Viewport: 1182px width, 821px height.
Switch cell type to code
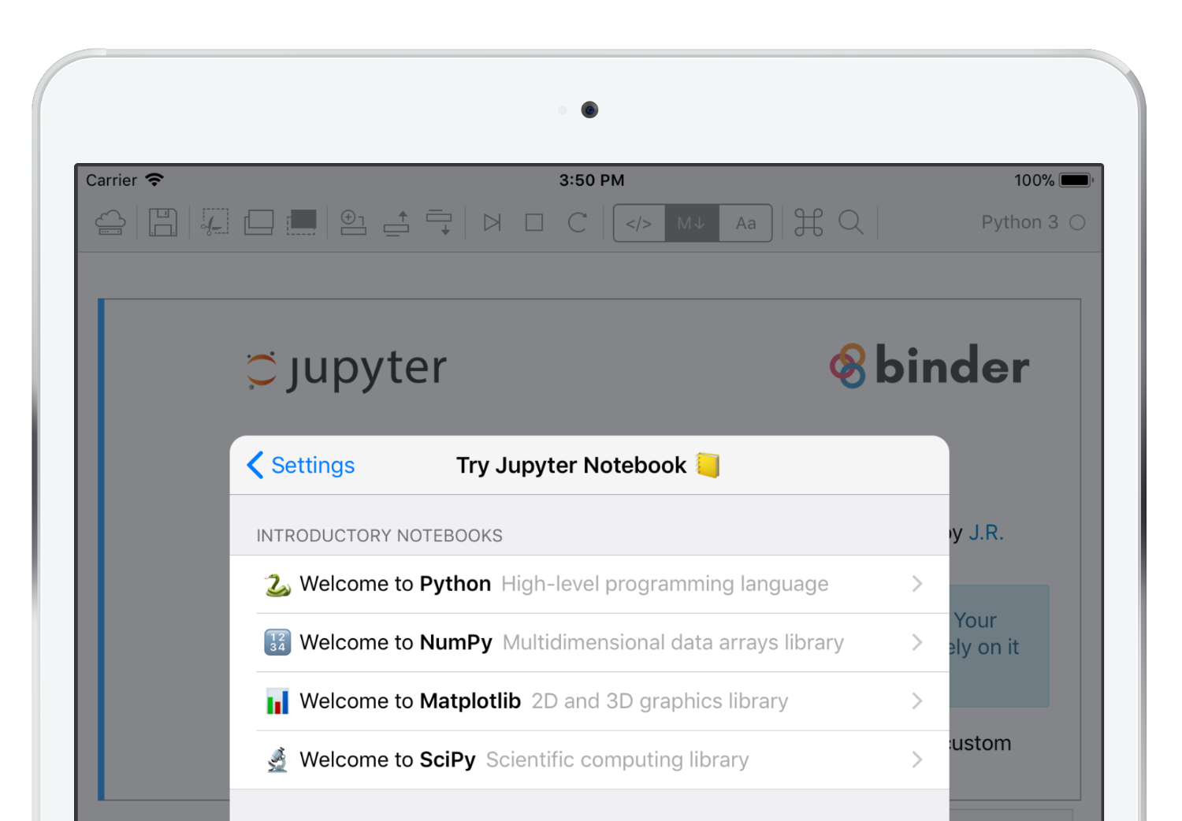coord(639,222)
